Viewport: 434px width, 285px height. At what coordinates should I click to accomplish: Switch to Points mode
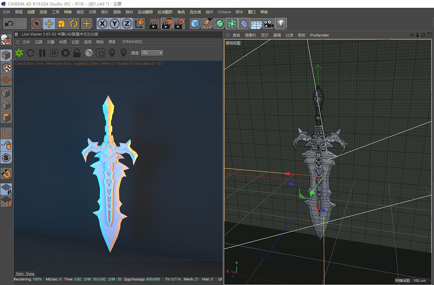6,92
